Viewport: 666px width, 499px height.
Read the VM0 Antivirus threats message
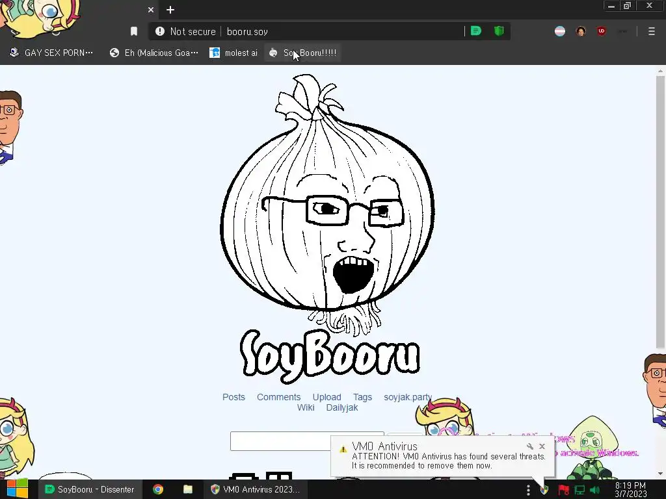tap(449, 461)
